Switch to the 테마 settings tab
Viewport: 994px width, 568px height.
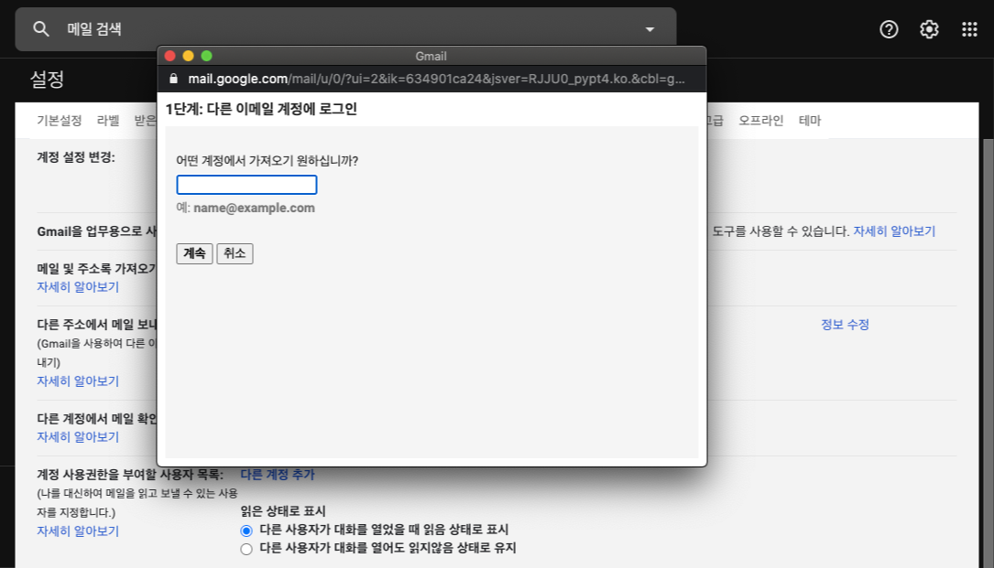[x=810, y=121]
